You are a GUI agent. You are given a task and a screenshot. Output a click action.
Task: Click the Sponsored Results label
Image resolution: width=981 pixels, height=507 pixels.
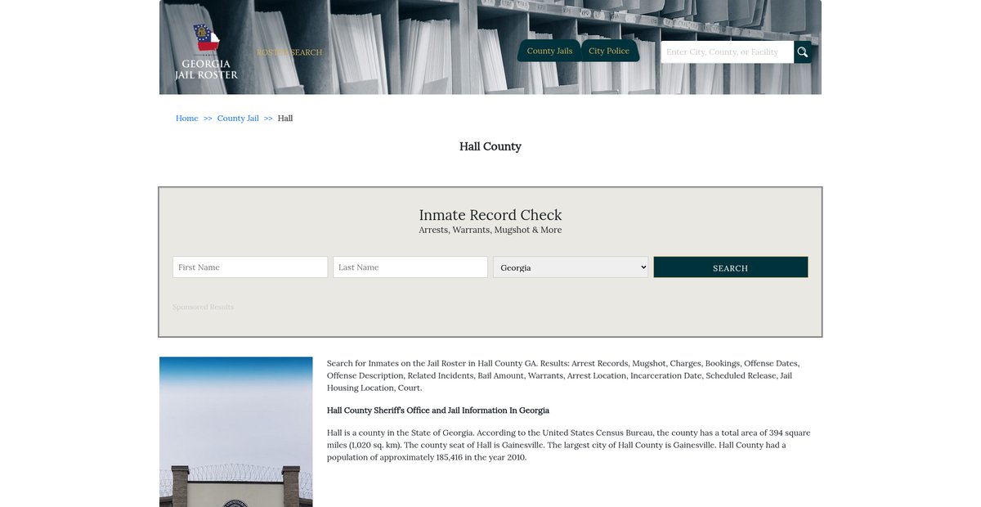(203, 307)
